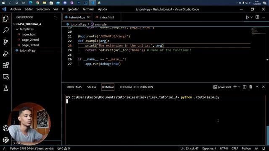The image size is (269, 151).
Task: Open the GitHub Desktop taskbar icon
Action: (72, 3)
